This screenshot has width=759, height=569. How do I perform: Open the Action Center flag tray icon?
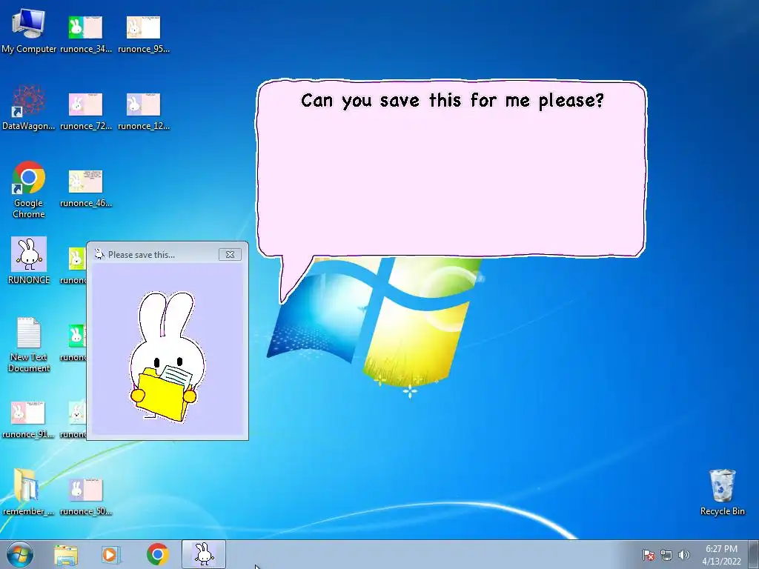[648, 555]
